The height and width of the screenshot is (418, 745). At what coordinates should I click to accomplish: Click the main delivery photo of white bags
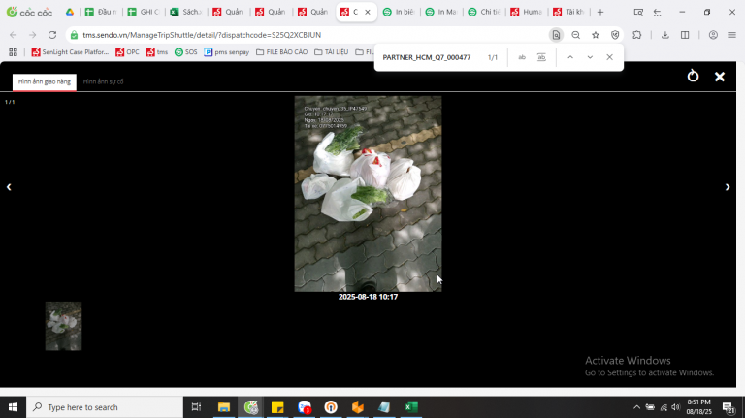pos(368,194)
